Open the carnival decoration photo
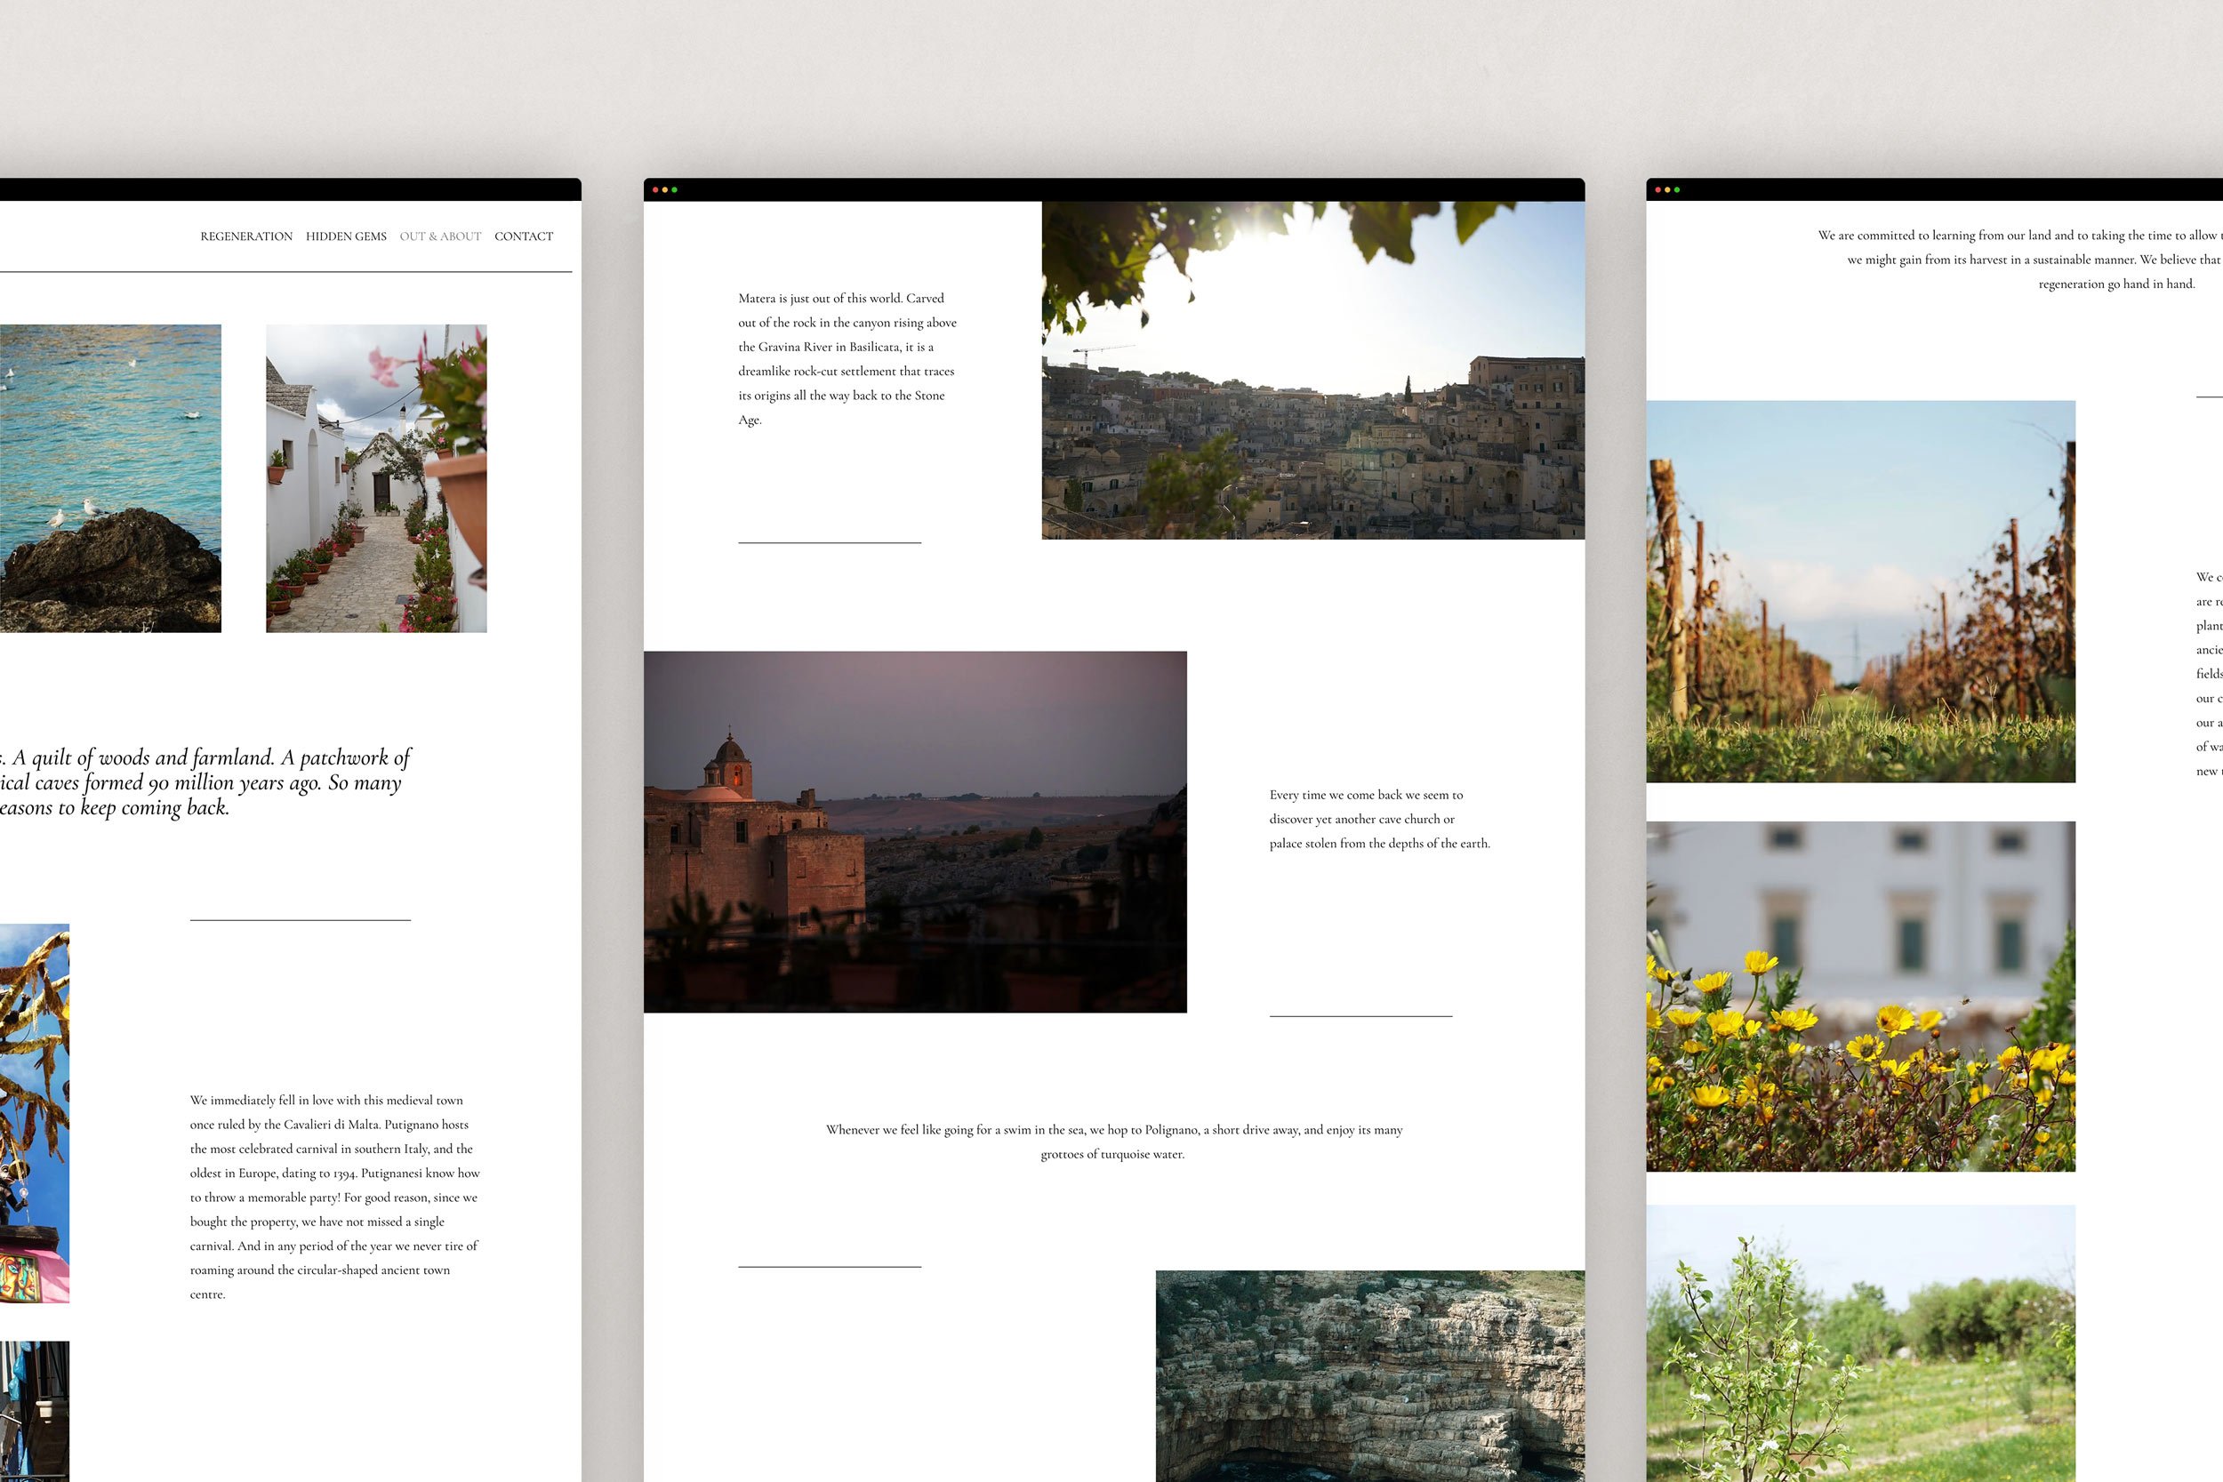Image resolution: width=2223 pixels, height=1482 pixels. pos(34,1113)
